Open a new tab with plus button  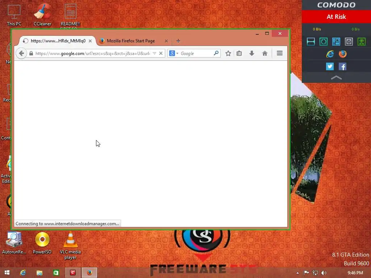click(x=178, y=41)
